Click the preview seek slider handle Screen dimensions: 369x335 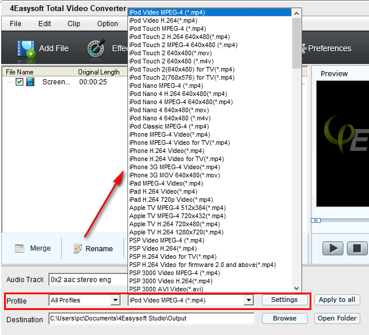[x=315, y=220]
